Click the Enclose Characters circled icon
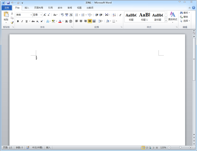Screen dimensions: 197x151 (x=71, y=21)
